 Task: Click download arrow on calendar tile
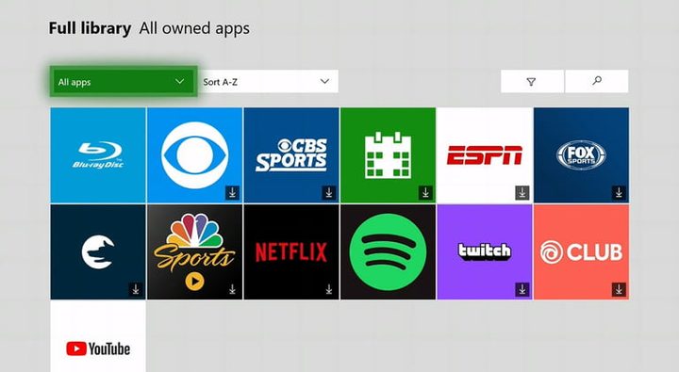425,192
